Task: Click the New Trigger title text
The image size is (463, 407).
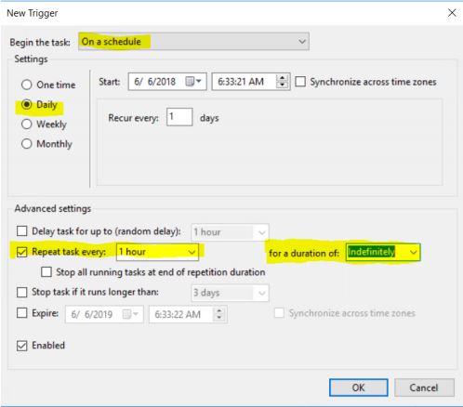Action: click(x=33, y=13)
